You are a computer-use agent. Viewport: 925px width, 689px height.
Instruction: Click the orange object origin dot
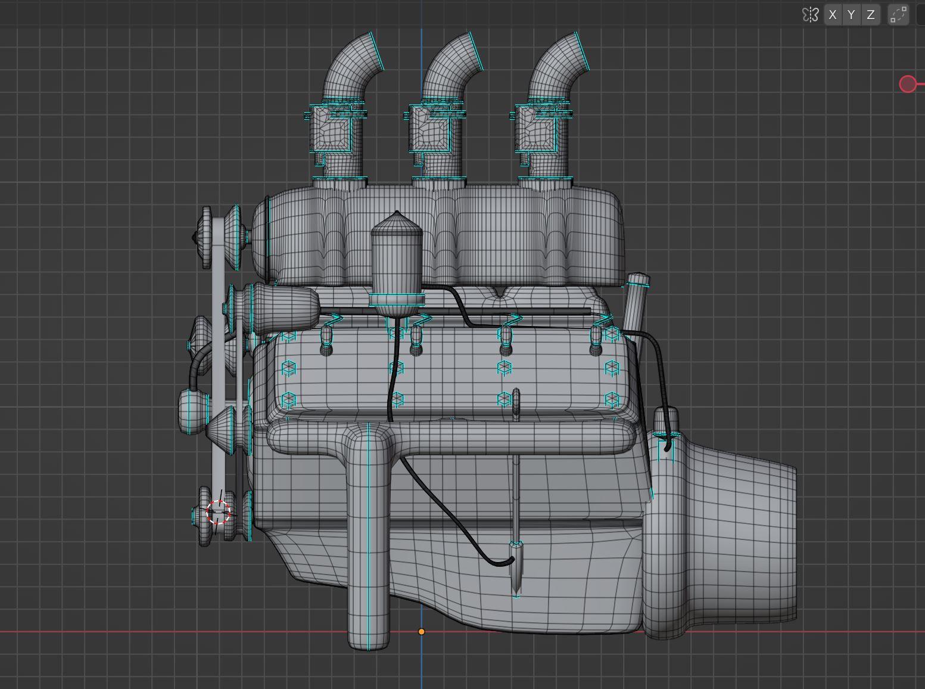(422, 632)
